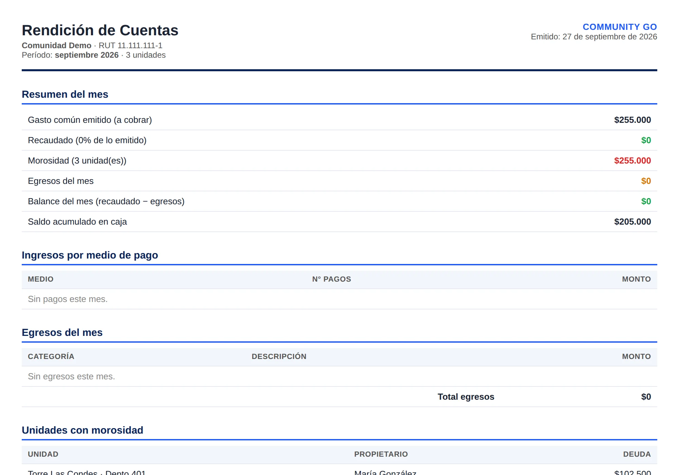The height and width of the screenshot is (475, 679).
Task: Click 'Comunidad Demo · RUT 11.111.111-1' line
Action: point(92,45)
